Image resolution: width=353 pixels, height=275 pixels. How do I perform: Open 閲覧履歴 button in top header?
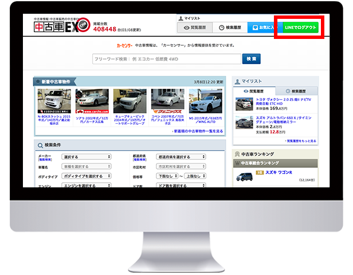[194, 27]
